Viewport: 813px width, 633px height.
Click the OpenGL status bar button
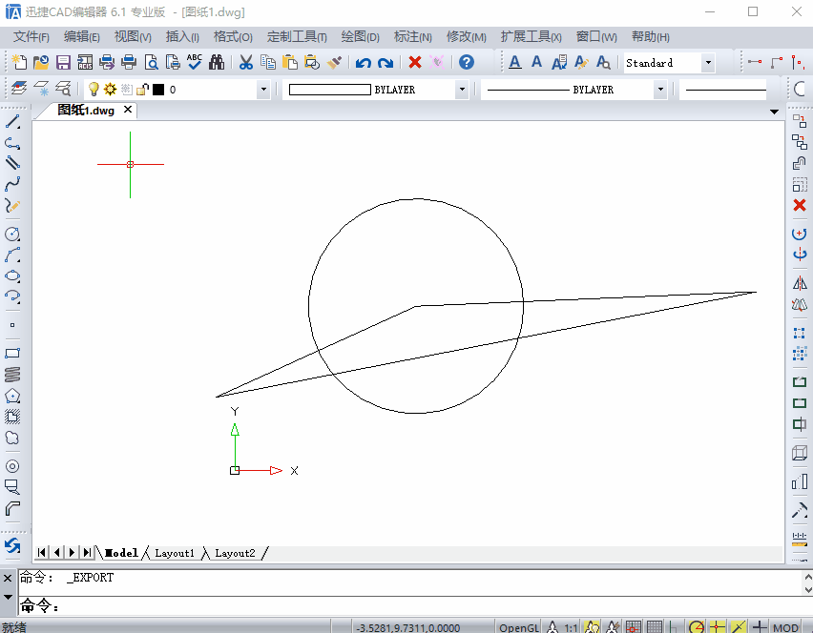click(518, 627)
